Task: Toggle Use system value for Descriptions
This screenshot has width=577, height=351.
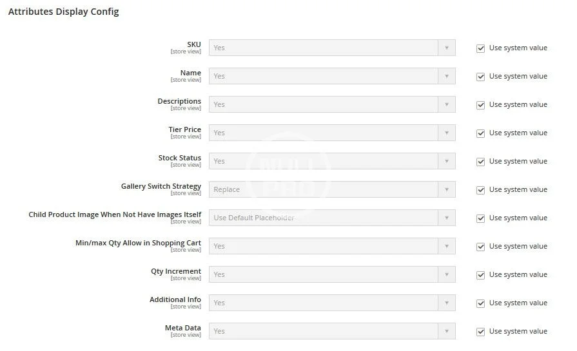Action: [480, 105]
